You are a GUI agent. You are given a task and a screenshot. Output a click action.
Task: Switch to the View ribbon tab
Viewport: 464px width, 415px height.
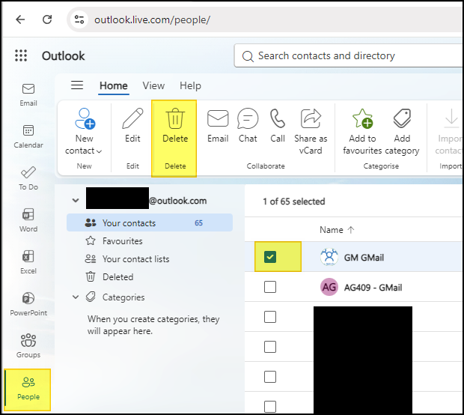[x=153, y=85]
